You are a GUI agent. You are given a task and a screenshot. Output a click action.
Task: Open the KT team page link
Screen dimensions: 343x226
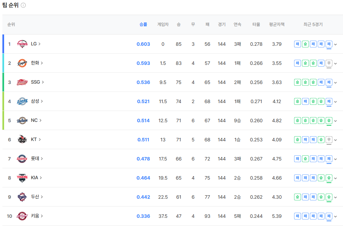click(36, 139)
